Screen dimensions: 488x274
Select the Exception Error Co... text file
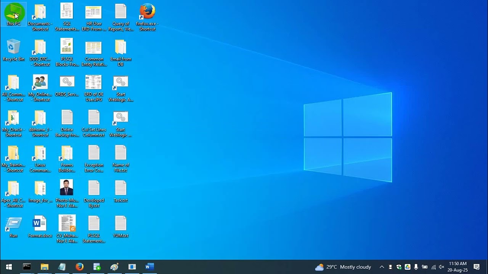tap(94, 159)
